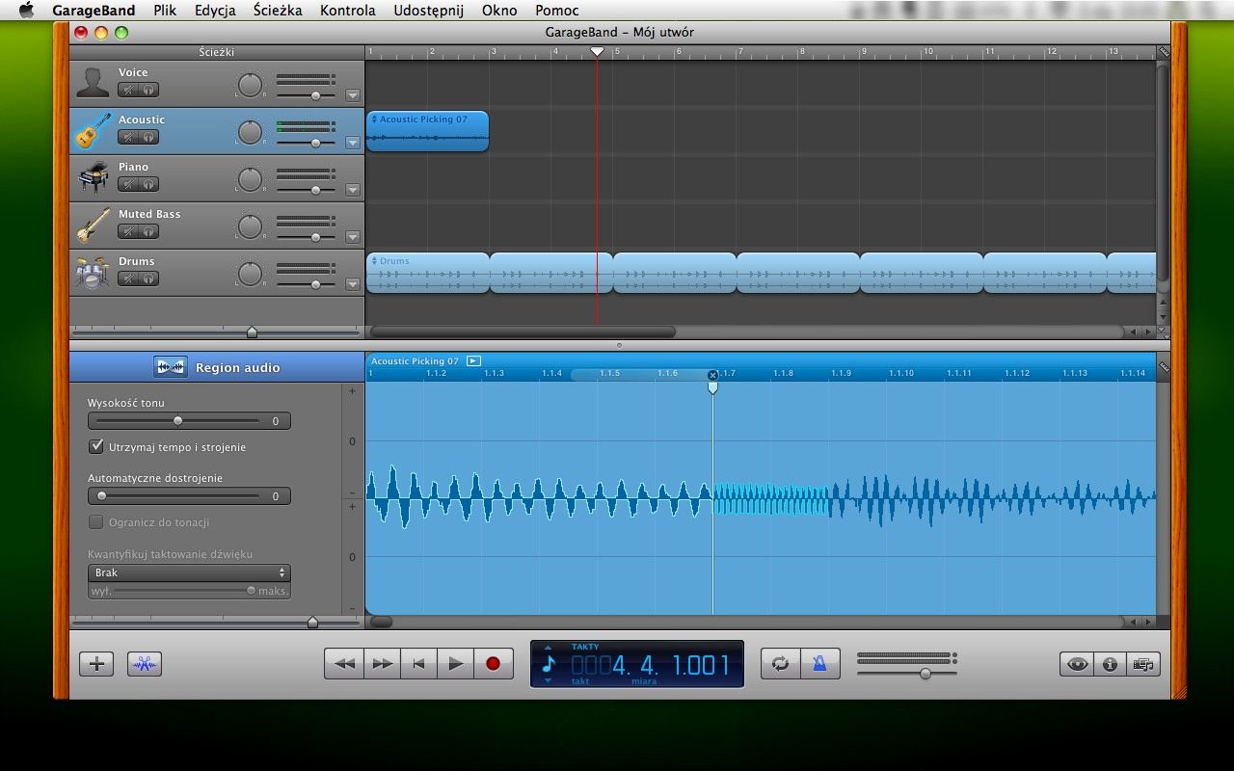Expand the Drums track automation triangle
Viewport: 1234px width, 771px height.
click(x=352, y=284)
